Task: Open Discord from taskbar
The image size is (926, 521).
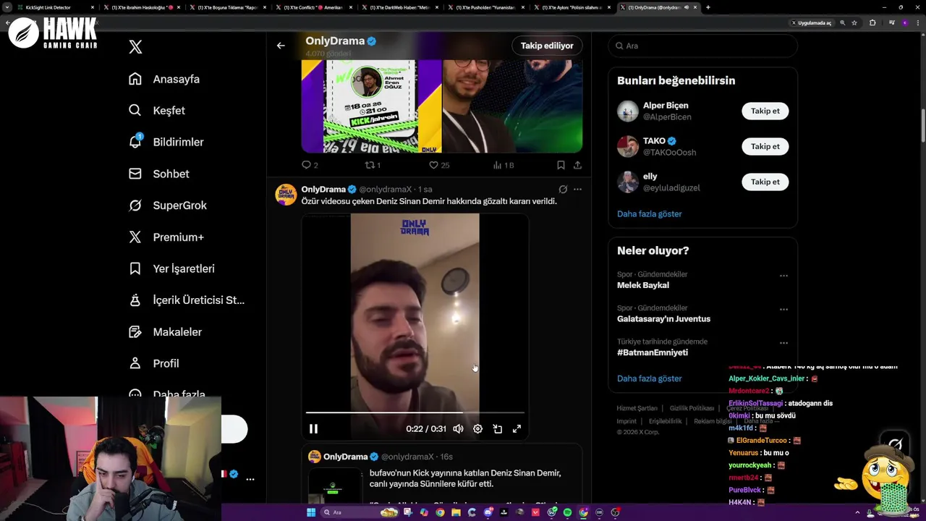Action: pos(488,512)
